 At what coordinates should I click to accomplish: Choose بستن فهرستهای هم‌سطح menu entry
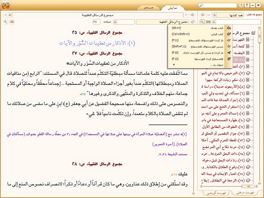pyautogui.click(x=200, y=46)
